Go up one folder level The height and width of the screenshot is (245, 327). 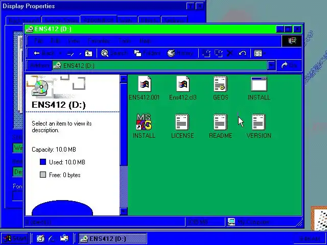click(x=88, y=54)
